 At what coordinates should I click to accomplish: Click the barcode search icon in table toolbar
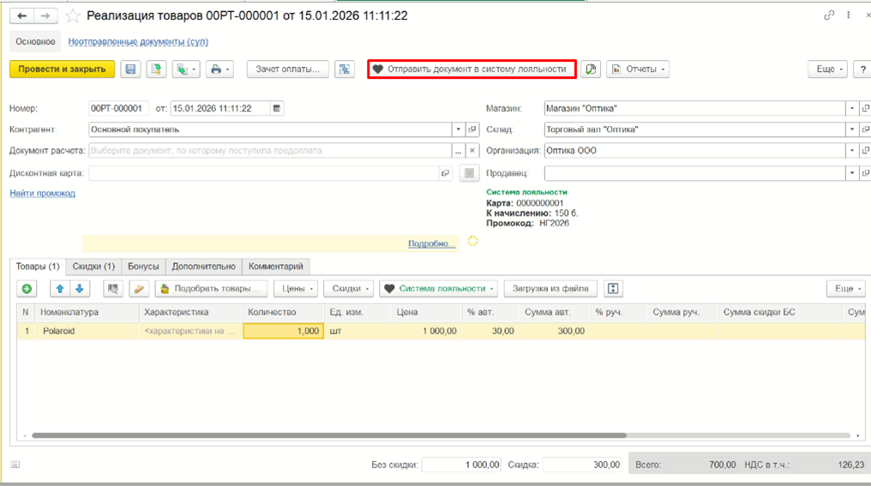pos(113,288)
